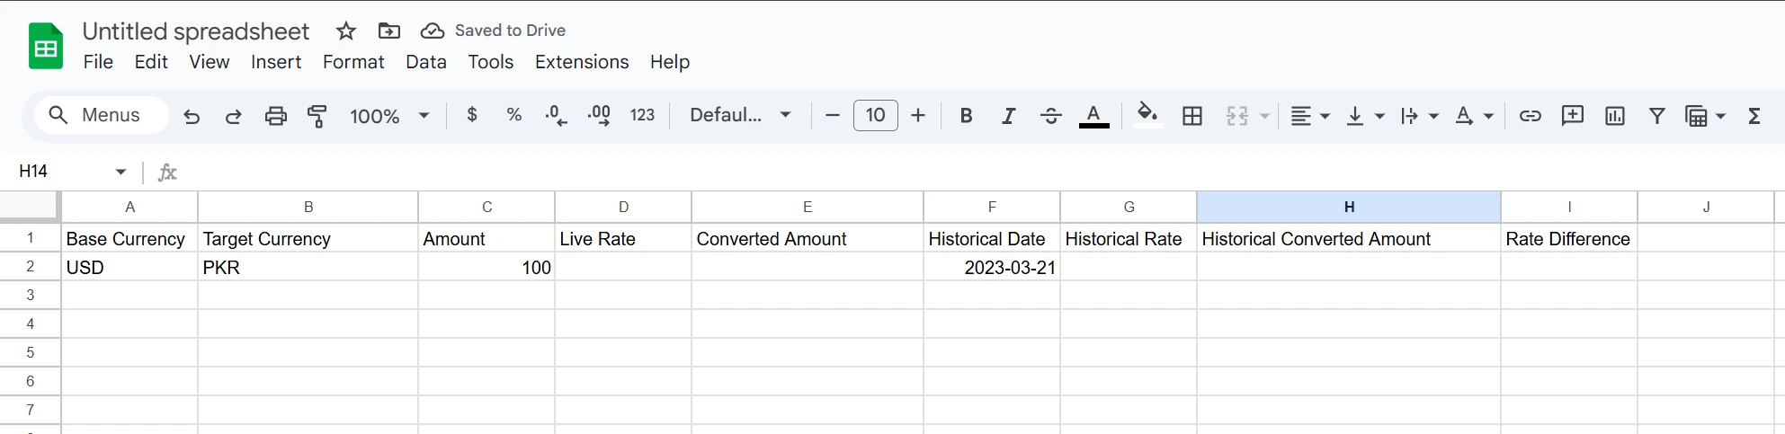Select the Paint format roller icon
Viewport: 1785px width, 434px height.
(317, 116)
